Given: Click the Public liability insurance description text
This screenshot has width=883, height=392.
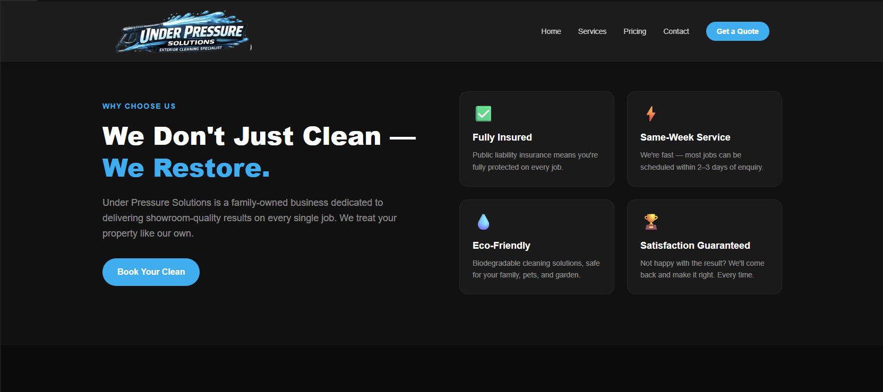Looking at the screenshot, I should (x=535, y=161).
